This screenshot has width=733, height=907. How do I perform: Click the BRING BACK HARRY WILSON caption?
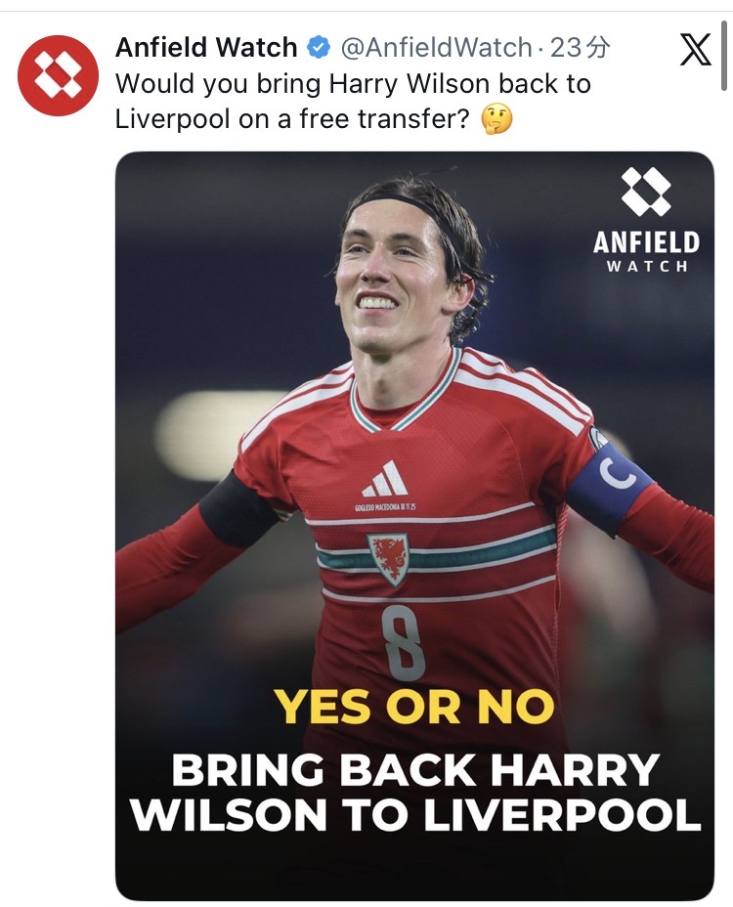tap(415, 793)
